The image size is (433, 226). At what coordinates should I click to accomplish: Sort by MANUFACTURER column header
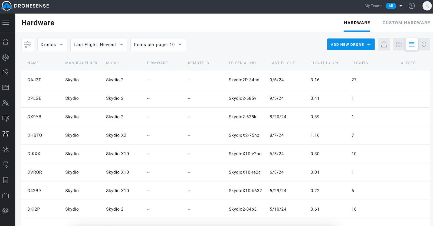[81, 63]
